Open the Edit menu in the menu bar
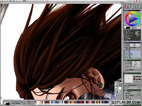 tap(10, 1)
